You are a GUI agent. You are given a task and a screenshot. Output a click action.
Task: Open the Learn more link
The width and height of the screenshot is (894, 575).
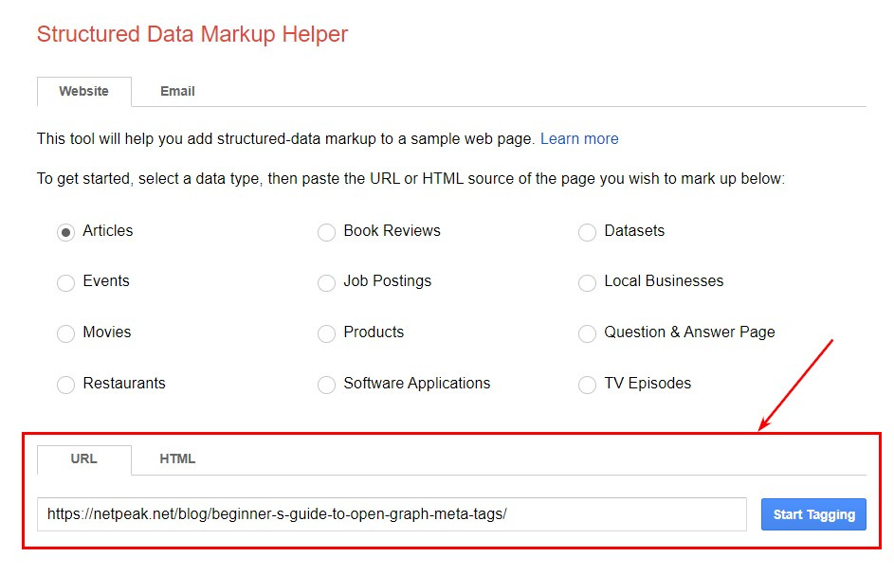tap(579, 138)
